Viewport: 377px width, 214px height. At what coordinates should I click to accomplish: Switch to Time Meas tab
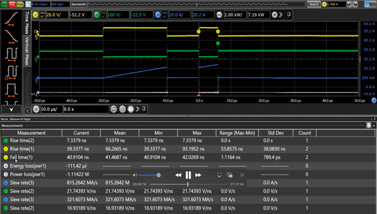[27, 23]
